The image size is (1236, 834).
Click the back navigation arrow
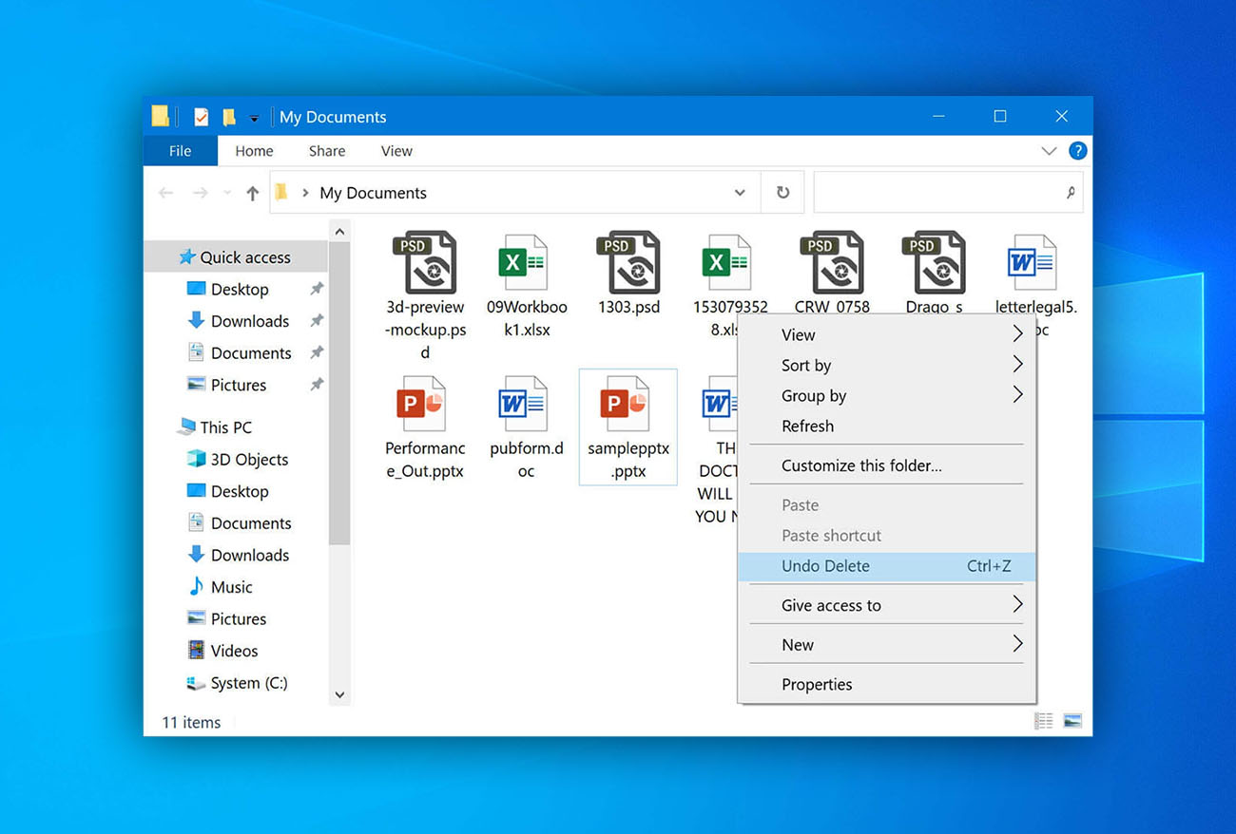[166, 192]
